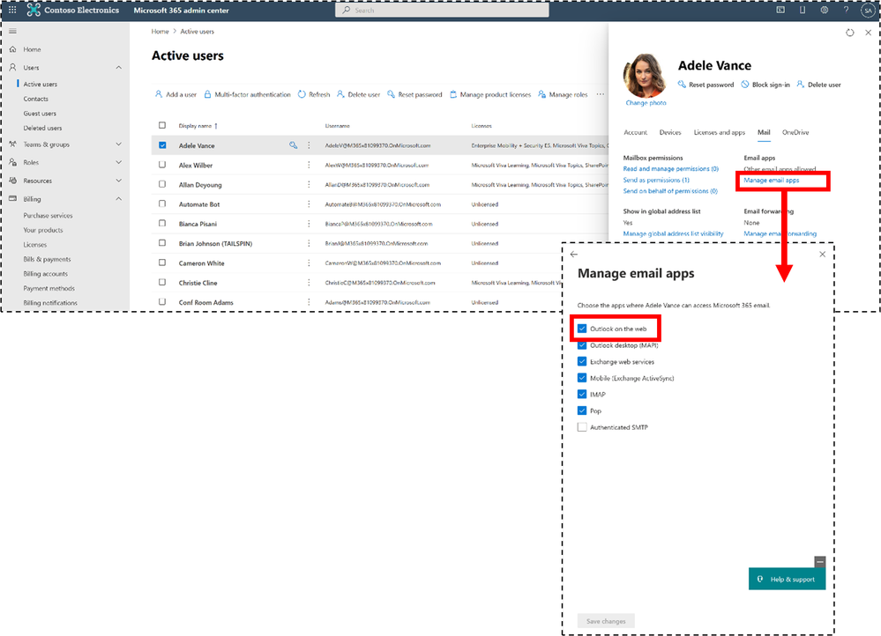The image size is (881, 636).
Task: Click Manage roles in toolbar
Action: pos(563,94)
